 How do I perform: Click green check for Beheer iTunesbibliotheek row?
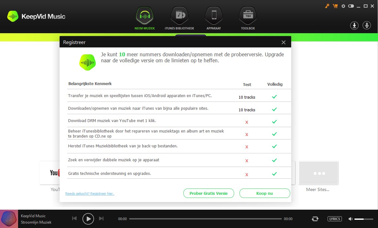[x=274, y=134]
